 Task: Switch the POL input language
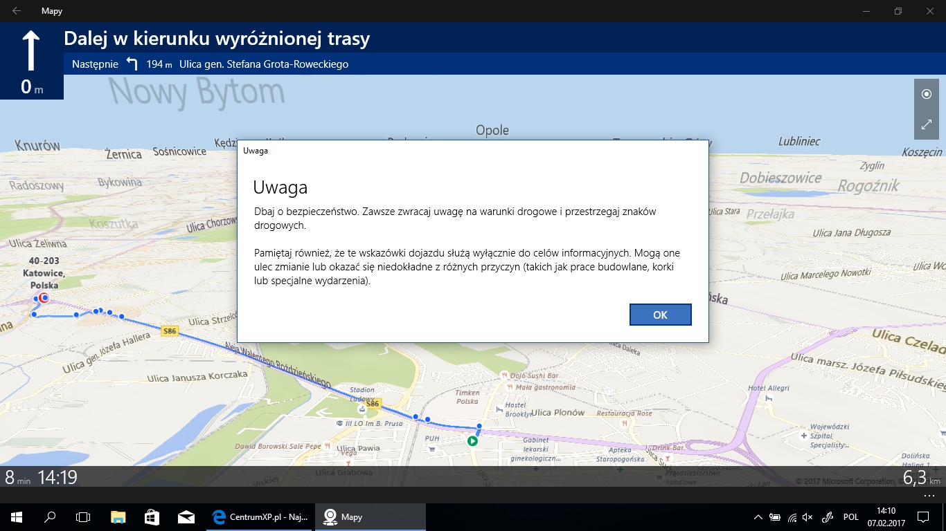(x=851, y=517)
